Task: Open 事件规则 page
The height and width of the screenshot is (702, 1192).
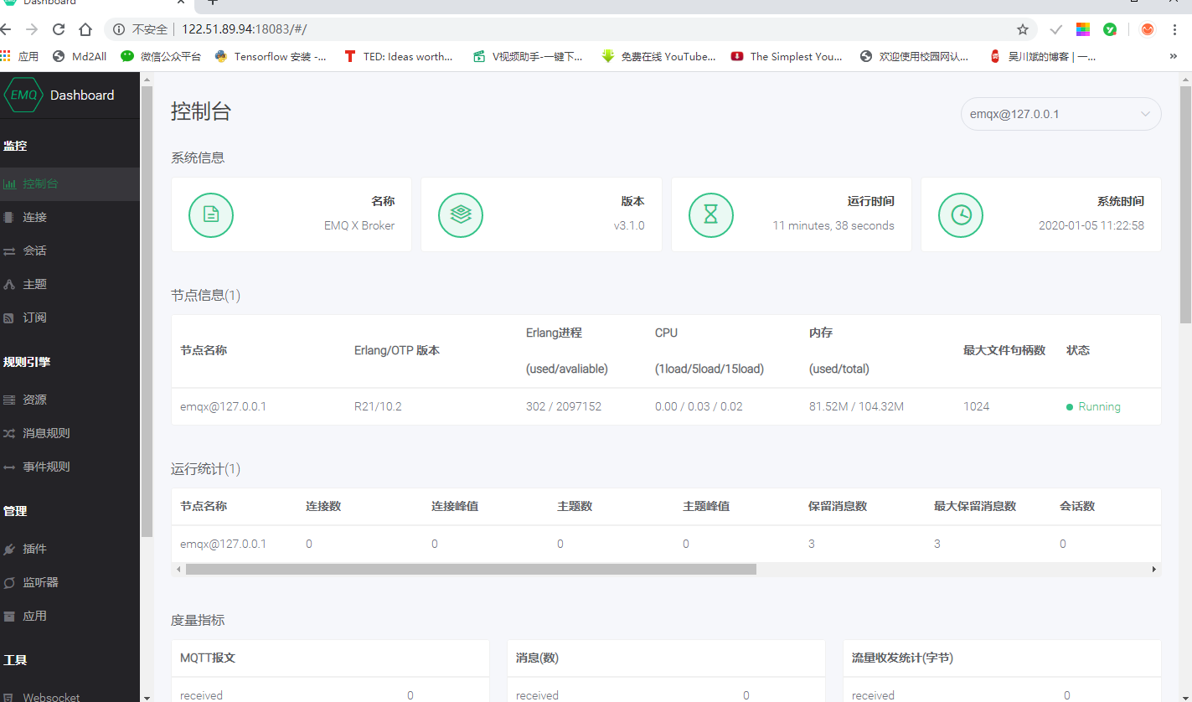Action: pos(70,467)
